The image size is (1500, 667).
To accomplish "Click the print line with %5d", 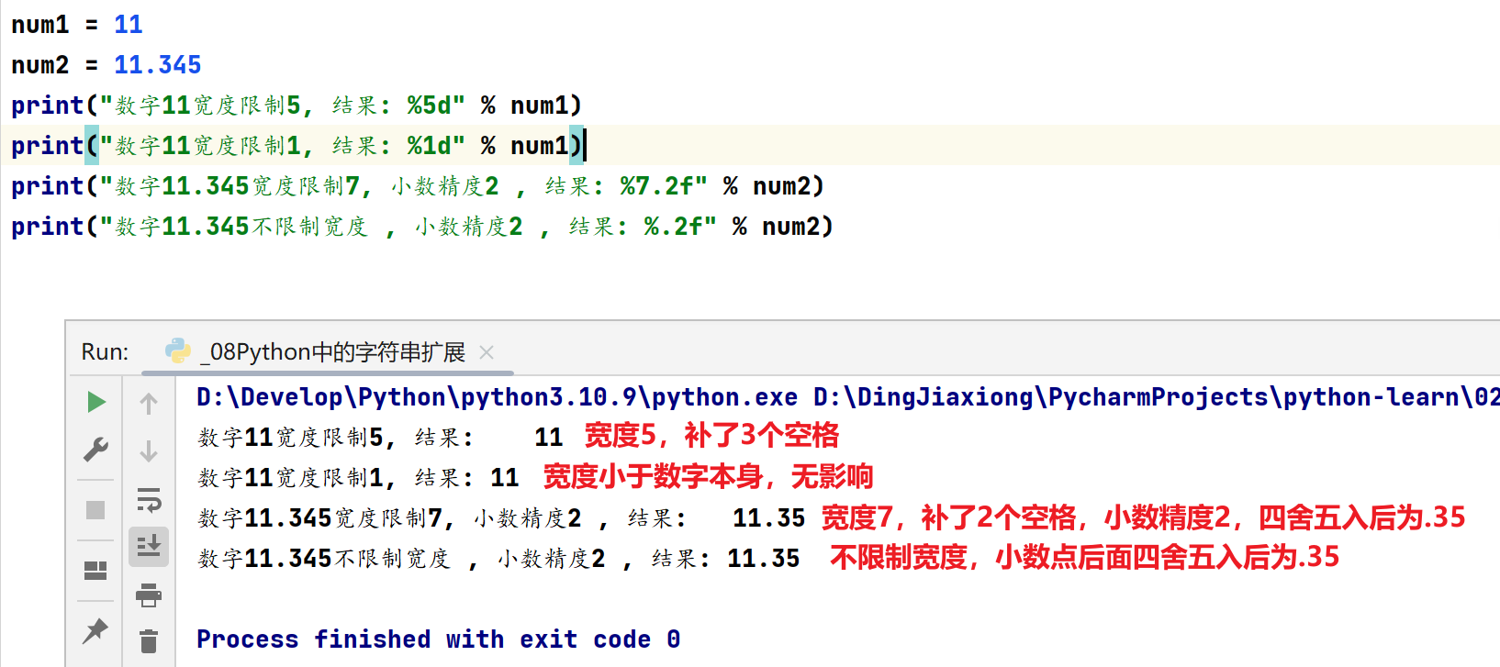I will (x=297, y=106).
